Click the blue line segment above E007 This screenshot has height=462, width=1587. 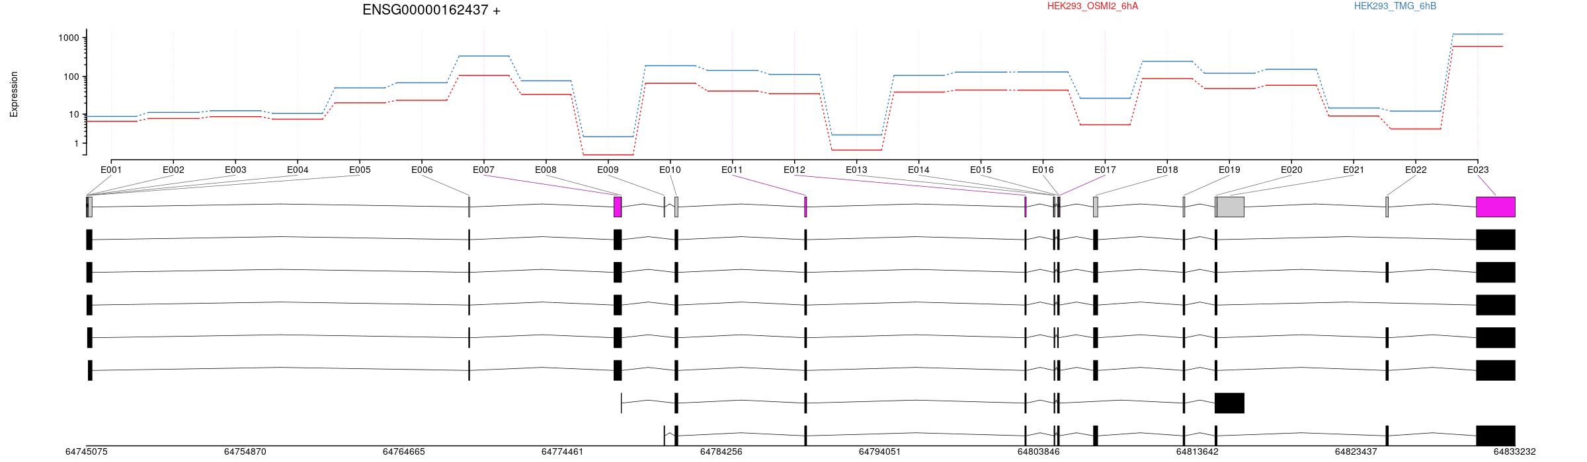point(483,56)
